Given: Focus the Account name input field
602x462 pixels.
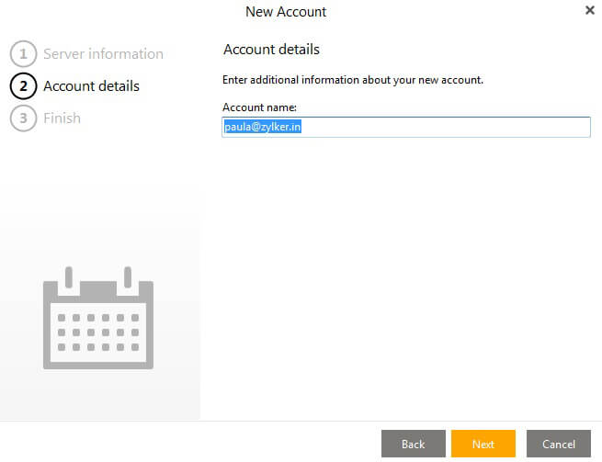Looking at the screenshot, I should click(x=406, y=127).
